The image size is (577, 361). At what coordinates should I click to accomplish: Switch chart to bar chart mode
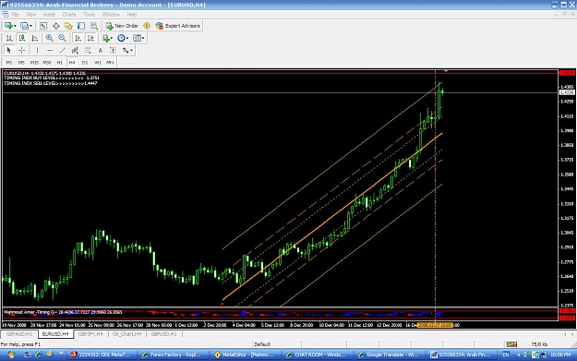click(x=9, y=38)
